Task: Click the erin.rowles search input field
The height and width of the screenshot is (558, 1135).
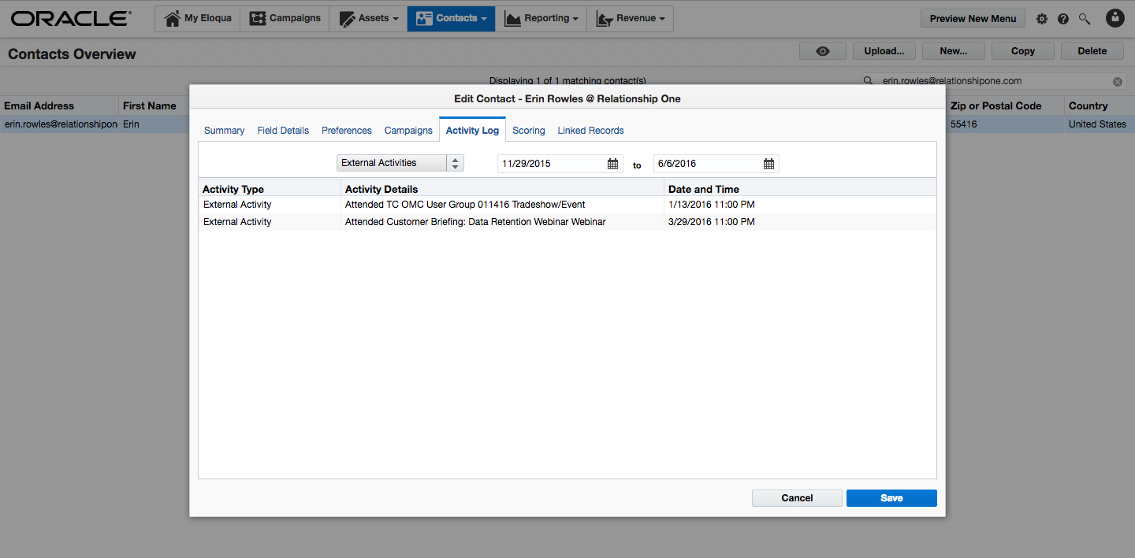Action: (x=985, y=81)
